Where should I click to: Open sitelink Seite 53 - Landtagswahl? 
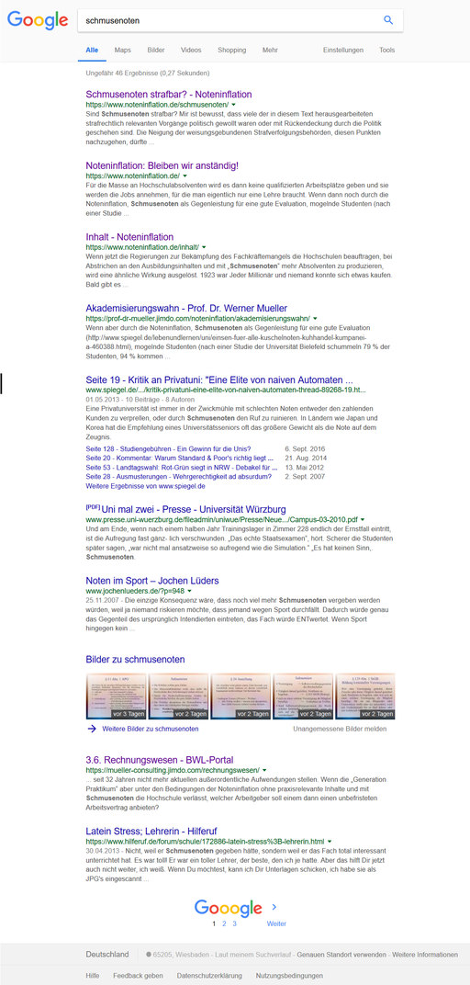(x=182, y=468)
